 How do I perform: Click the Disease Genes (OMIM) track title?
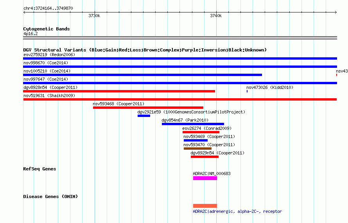click(50, 196)
